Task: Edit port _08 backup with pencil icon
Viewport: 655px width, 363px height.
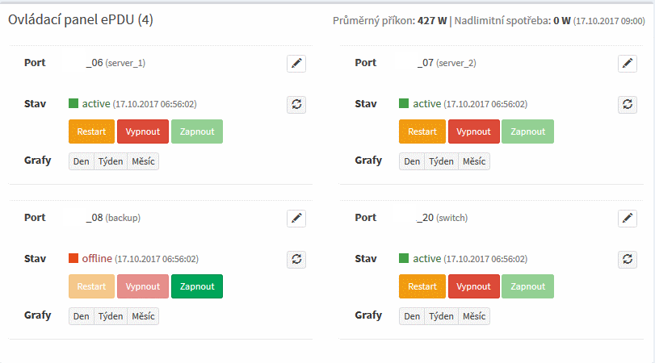Action: click(x=296, y=219)
